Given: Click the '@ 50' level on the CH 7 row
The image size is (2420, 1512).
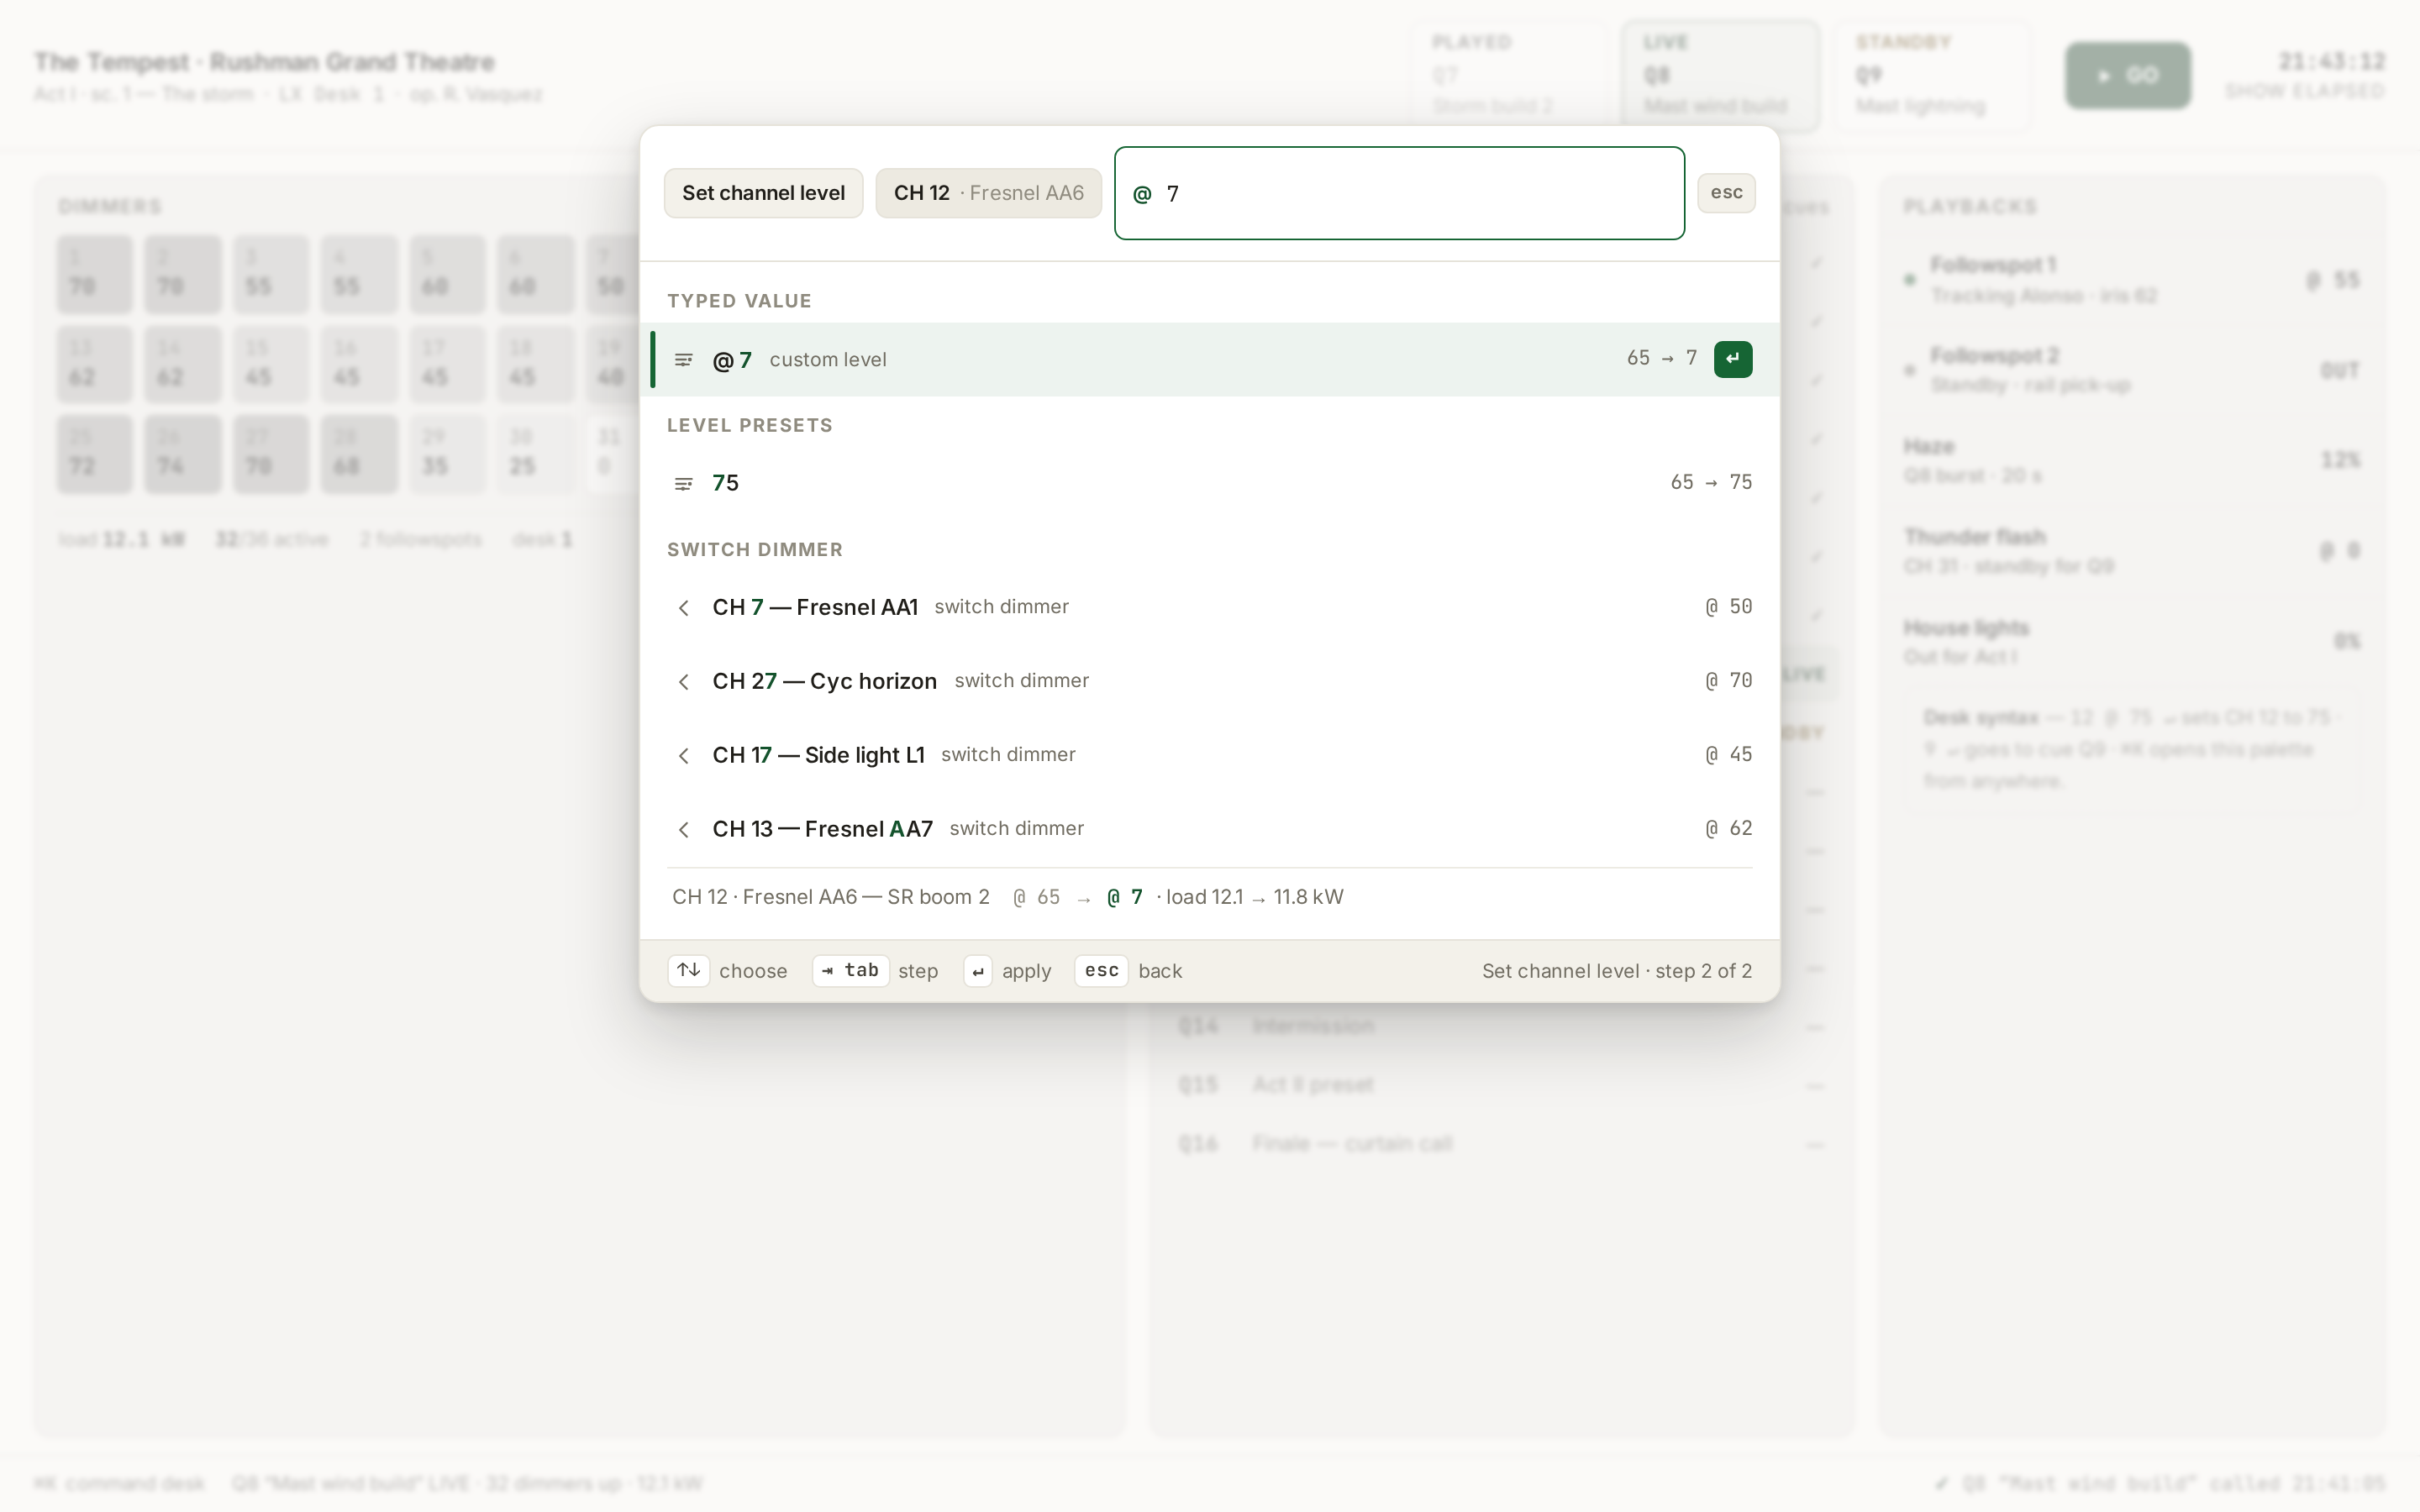Looking at the screenshot, I should pyautogui.click(x=1728, y=607).
